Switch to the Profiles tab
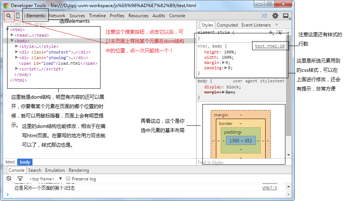The height and width of the screenshot is (201, 350). 117,16
